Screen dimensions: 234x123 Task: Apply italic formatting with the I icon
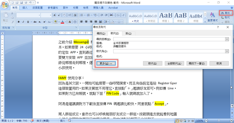coord(23,22)
